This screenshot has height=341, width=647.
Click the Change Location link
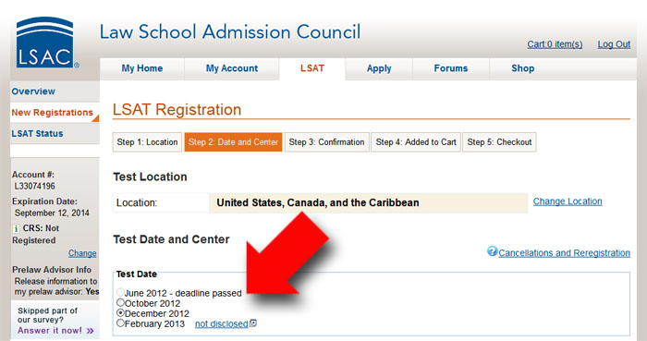point(568,201)
